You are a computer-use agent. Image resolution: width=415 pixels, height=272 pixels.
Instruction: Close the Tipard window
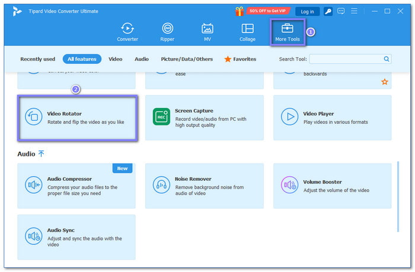pyautogui.click(x=400, y=11)
